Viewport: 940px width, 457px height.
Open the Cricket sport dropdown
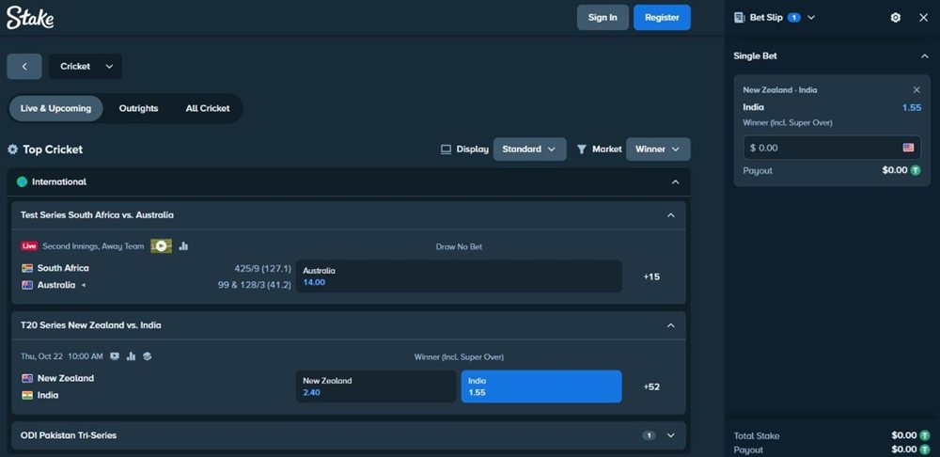(86, 67)
